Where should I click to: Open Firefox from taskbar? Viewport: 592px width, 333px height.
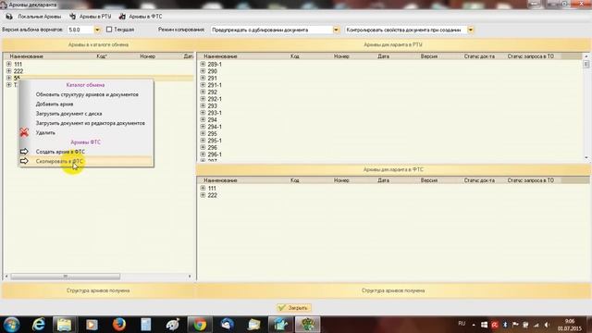click(119, 325)
